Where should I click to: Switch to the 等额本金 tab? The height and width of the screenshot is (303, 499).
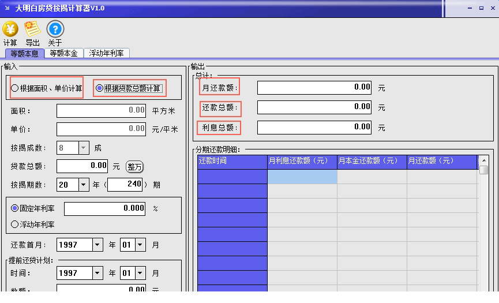click(x=64, y=53)
